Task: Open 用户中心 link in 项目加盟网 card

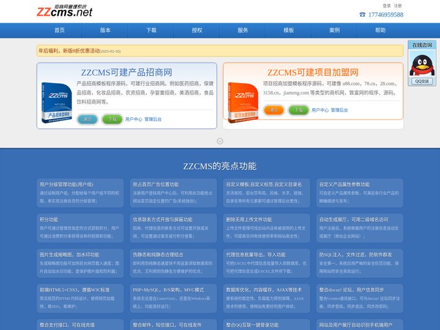Action: point(320,110)
